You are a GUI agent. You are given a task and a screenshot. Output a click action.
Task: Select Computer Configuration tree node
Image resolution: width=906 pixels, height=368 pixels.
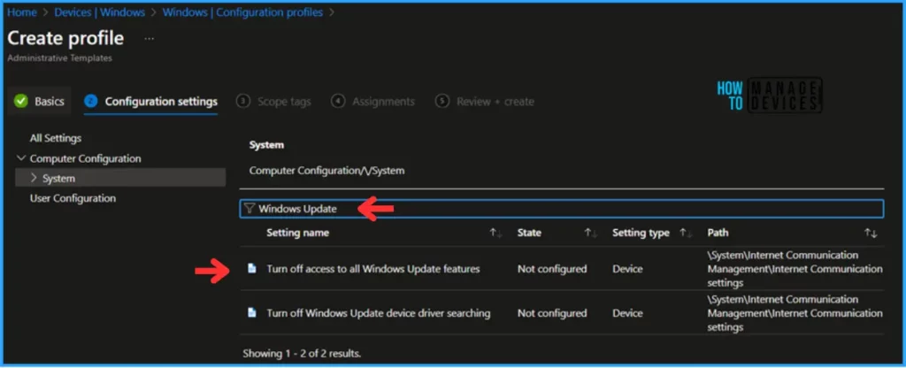point(86,158)
